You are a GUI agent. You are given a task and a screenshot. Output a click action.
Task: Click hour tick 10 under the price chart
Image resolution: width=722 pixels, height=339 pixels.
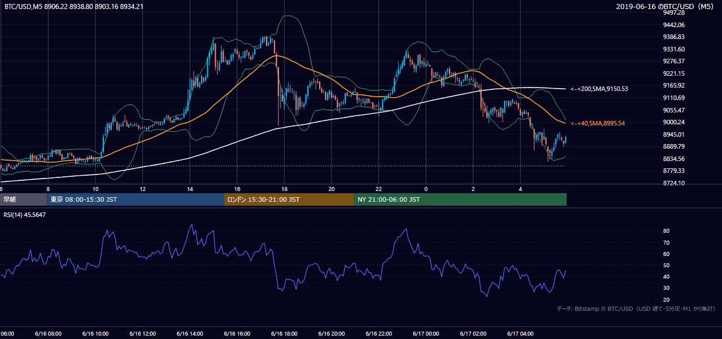coord(95,189)
